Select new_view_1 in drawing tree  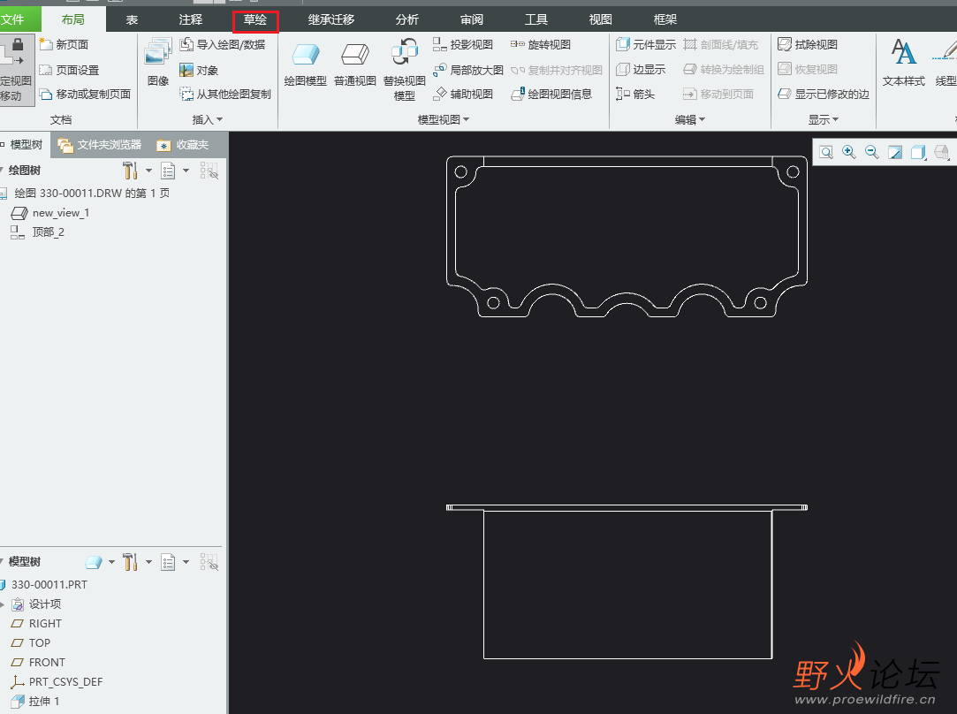tap(51, 213)
